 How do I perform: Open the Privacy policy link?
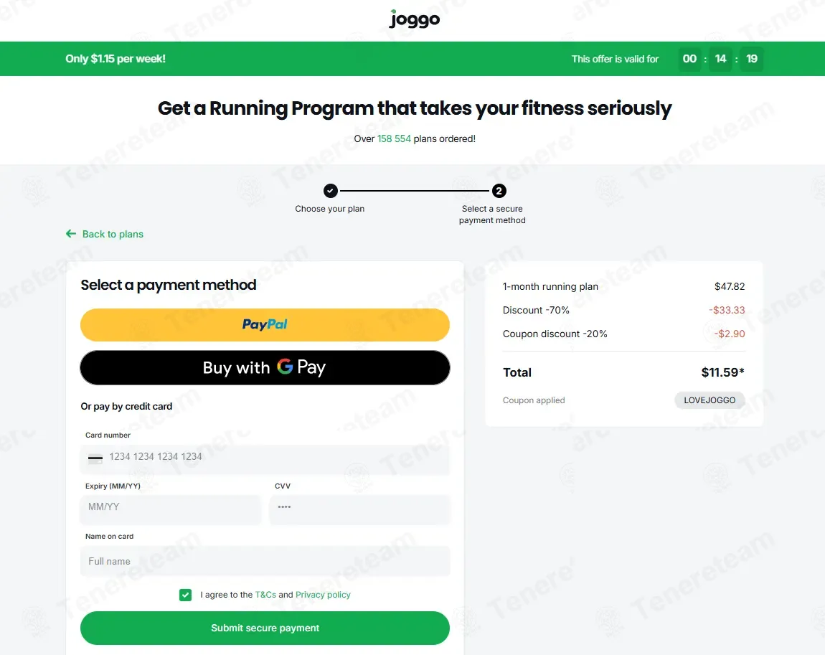coord(323,595)
